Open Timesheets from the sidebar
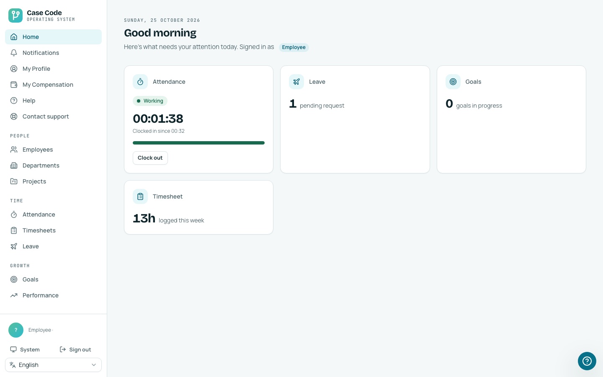603x377 pixels. 53,230
